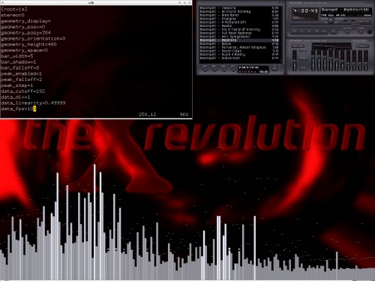Image resolution: width=375 pixels, height=281 pixels.
Task: Click the peak_enabled=1 line in vim
Action: point(21,73)
